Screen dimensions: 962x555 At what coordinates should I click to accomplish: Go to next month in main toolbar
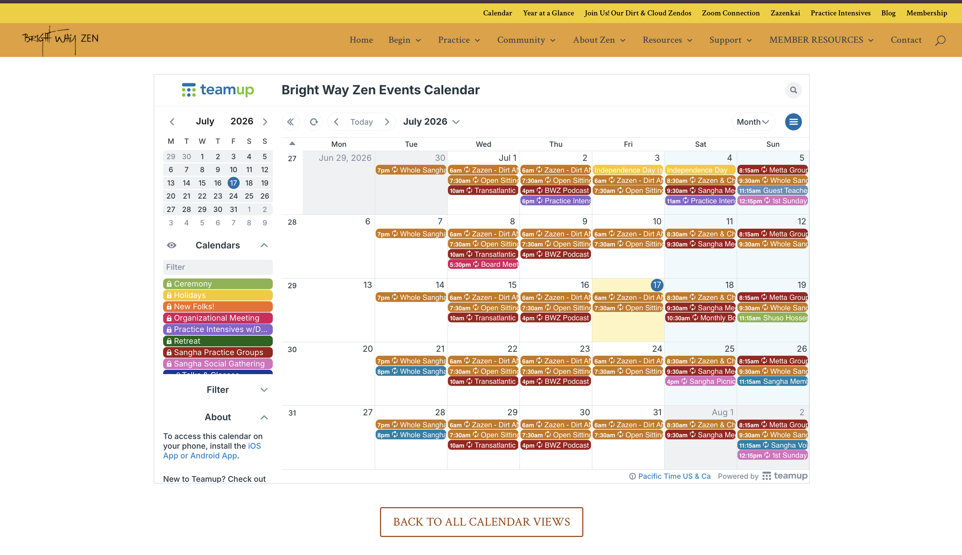(387, 122)
